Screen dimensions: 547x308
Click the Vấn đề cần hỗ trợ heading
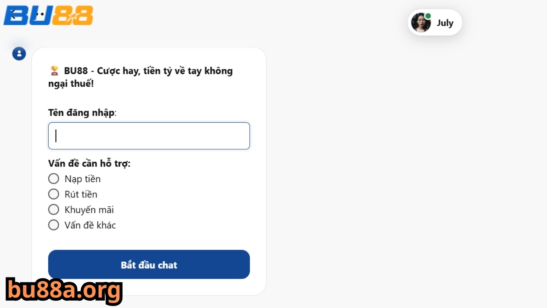(88, 164)
